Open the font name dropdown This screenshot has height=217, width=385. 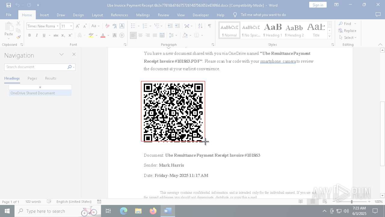click(x=57, y=26)
